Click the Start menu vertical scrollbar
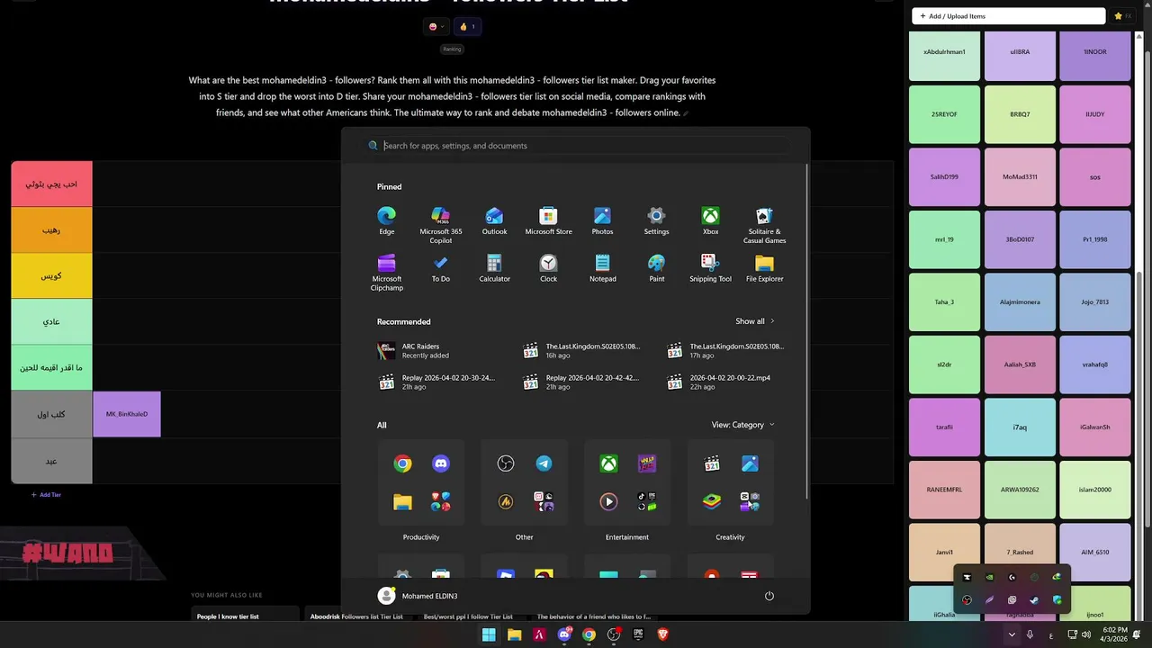Viewport: 1152px width, 648px height. (807, 333)
